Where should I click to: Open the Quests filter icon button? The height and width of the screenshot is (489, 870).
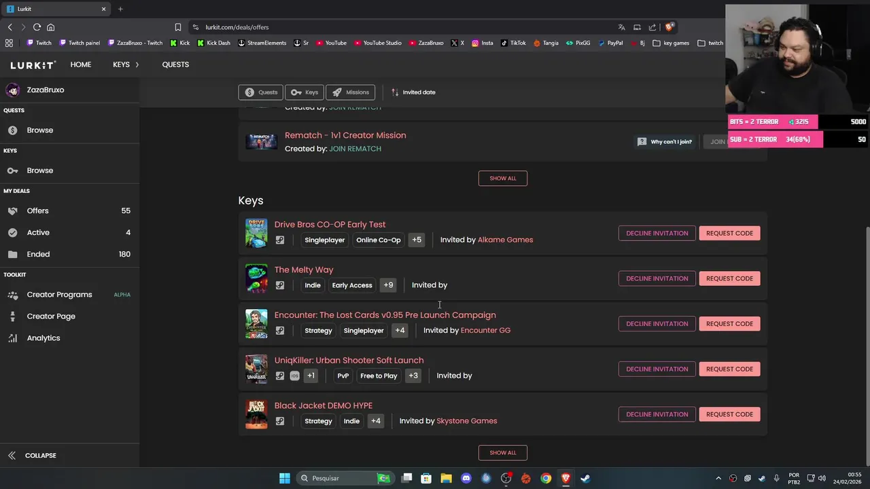click(261, 92)
